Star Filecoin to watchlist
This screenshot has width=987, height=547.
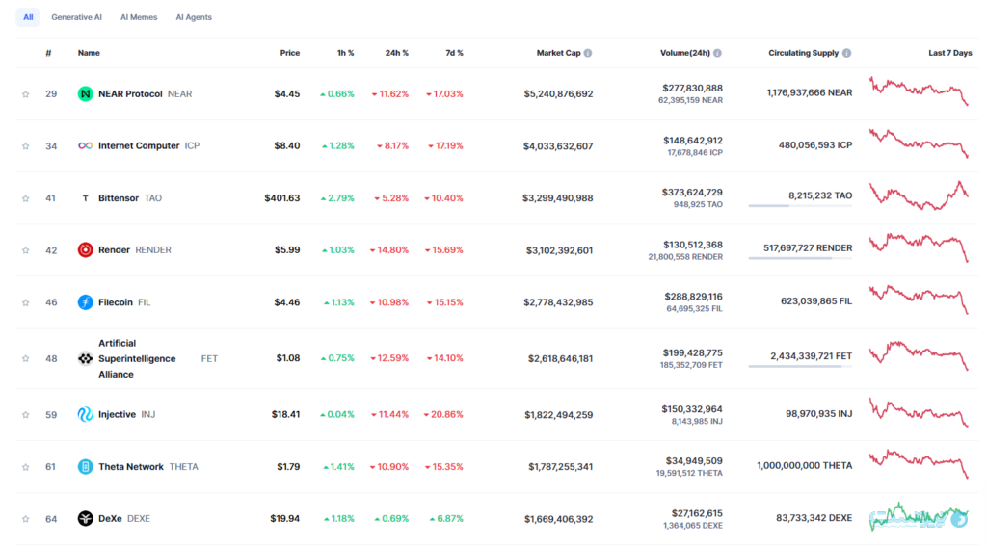tap(26, 302)
